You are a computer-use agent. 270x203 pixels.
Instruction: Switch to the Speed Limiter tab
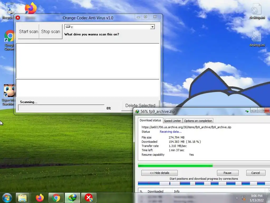coord(172,121)
